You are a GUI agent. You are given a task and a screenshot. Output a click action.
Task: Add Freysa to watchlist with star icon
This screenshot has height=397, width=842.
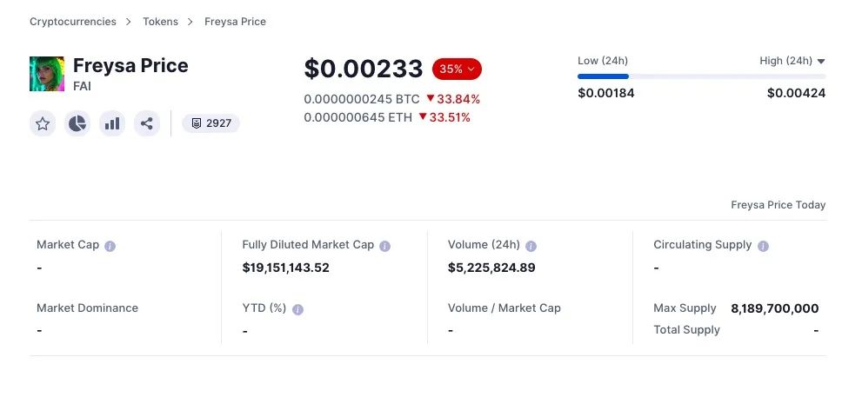coord(43,123)
